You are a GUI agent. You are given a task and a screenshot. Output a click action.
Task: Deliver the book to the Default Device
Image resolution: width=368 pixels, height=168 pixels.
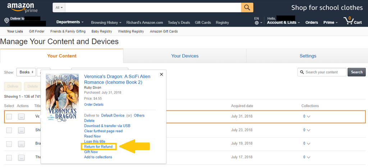click(112, 115)
